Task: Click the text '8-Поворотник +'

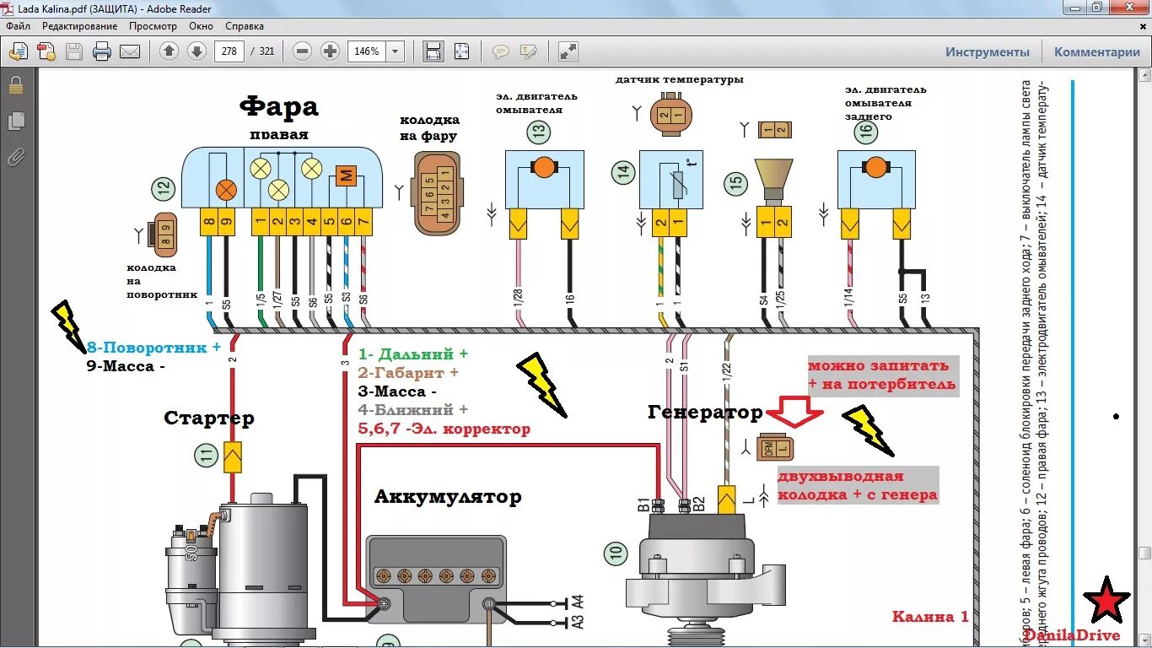Action: click(154, 348)
